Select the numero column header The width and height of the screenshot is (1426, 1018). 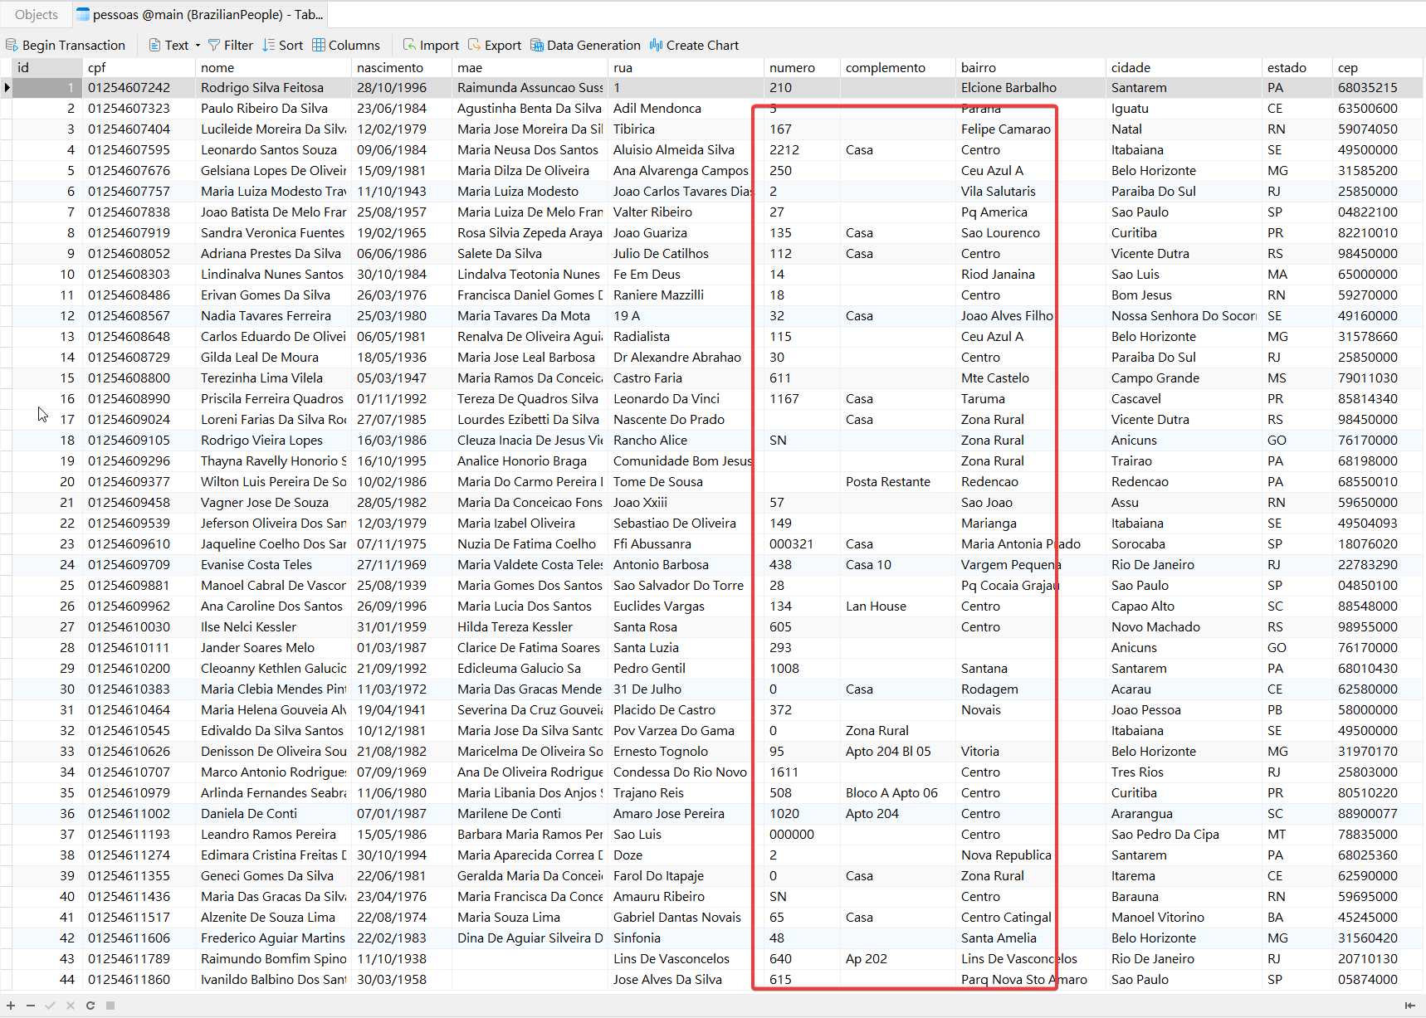point(802,67)
